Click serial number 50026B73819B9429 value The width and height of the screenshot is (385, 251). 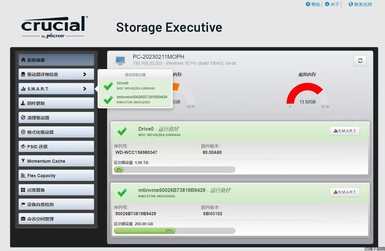pyautogui.click(x=136, y=214)
